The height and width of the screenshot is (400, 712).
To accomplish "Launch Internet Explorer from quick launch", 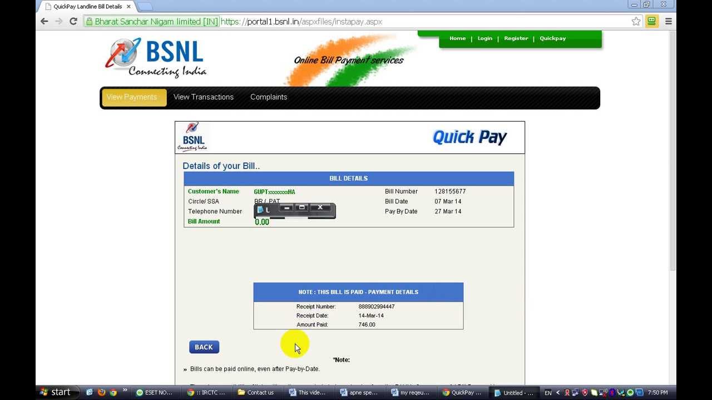I will [89, 392].
